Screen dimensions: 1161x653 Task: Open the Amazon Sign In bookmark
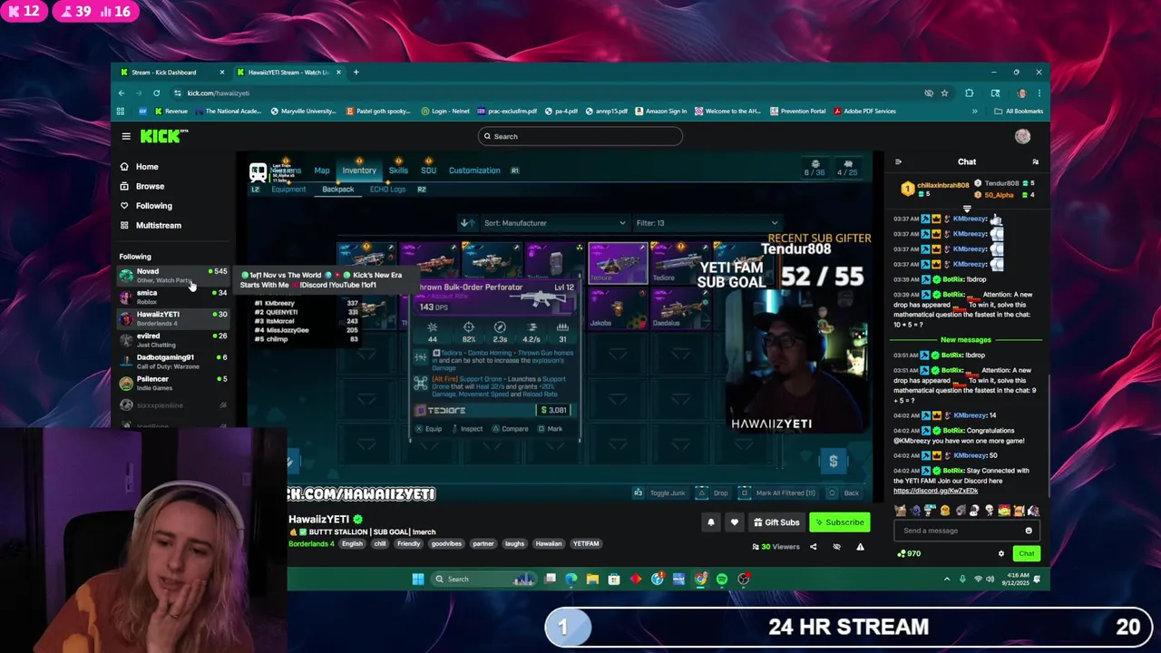point(660,112)
